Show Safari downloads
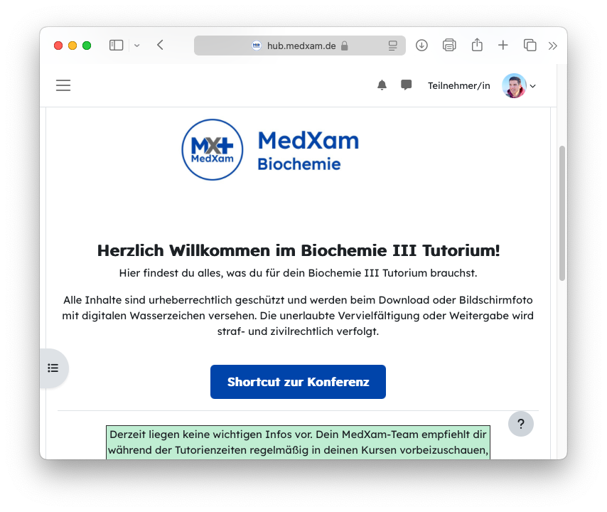The image size is (607, 512). tap(421, 46)
